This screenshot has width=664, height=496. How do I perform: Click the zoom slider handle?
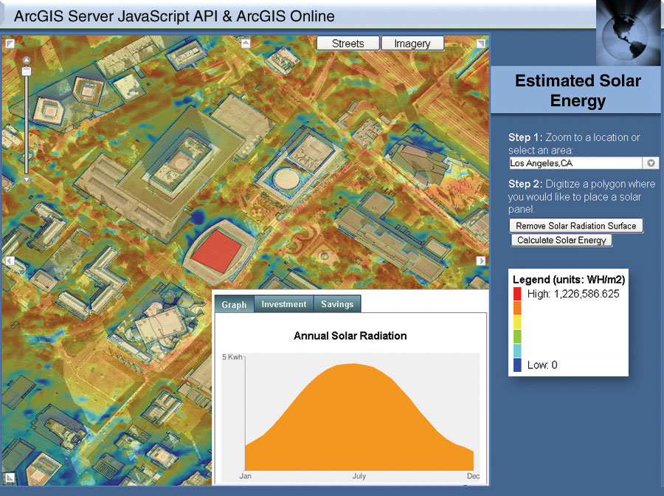(x=27, y=71)
